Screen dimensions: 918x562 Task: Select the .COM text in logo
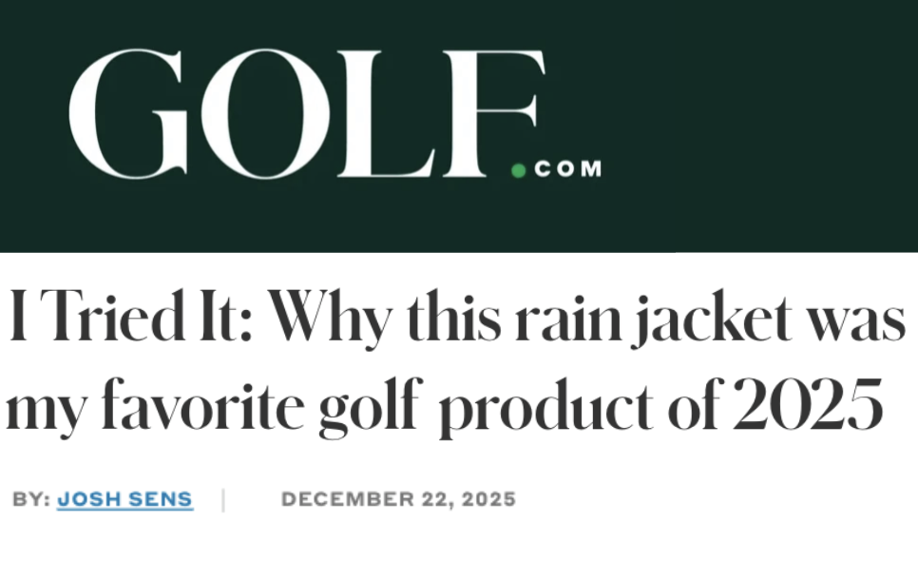tap(567, 168)
